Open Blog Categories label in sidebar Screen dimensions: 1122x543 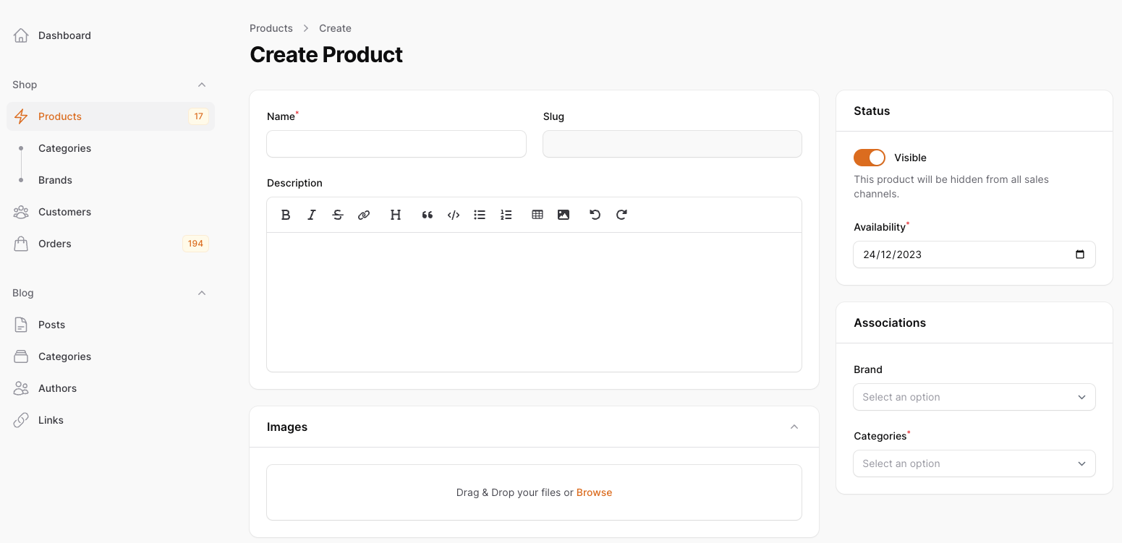(64, 356)
